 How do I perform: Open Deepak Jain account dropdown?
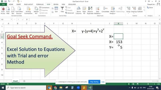[152, 4]
